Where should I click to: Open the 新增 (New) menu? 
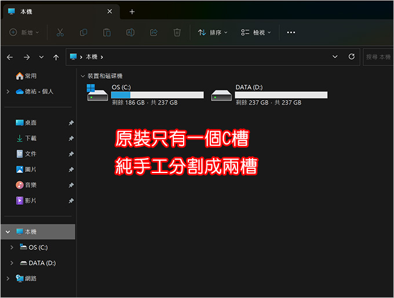point(24,32)
